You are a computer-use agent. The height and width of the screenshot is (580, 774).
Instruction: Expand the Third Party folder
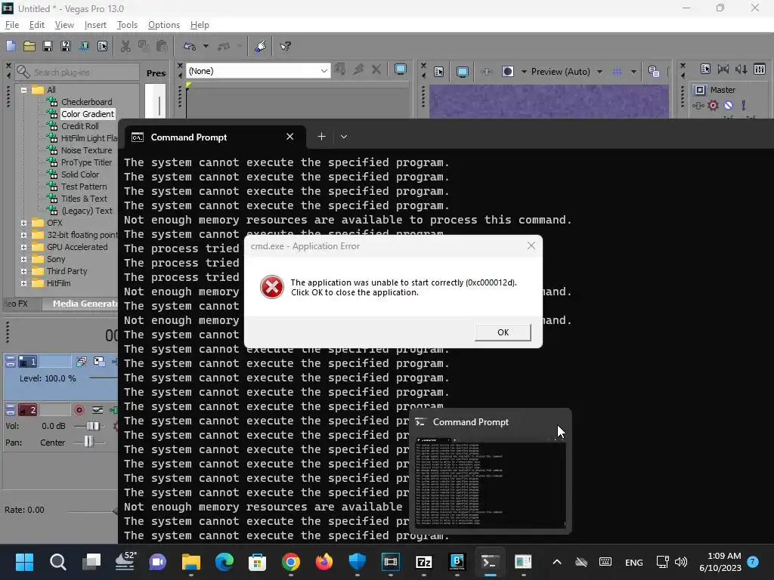point(23,271)
